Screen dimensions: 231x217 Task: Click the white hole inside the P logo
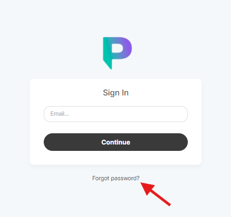coord(117,48)
